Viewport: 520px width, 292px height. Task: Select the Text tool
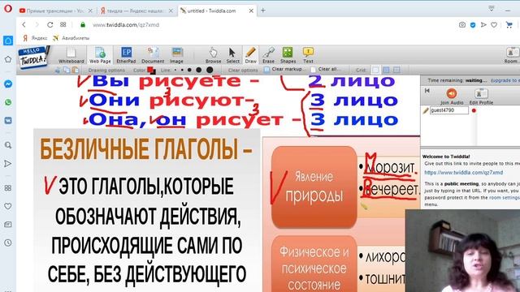308,55
